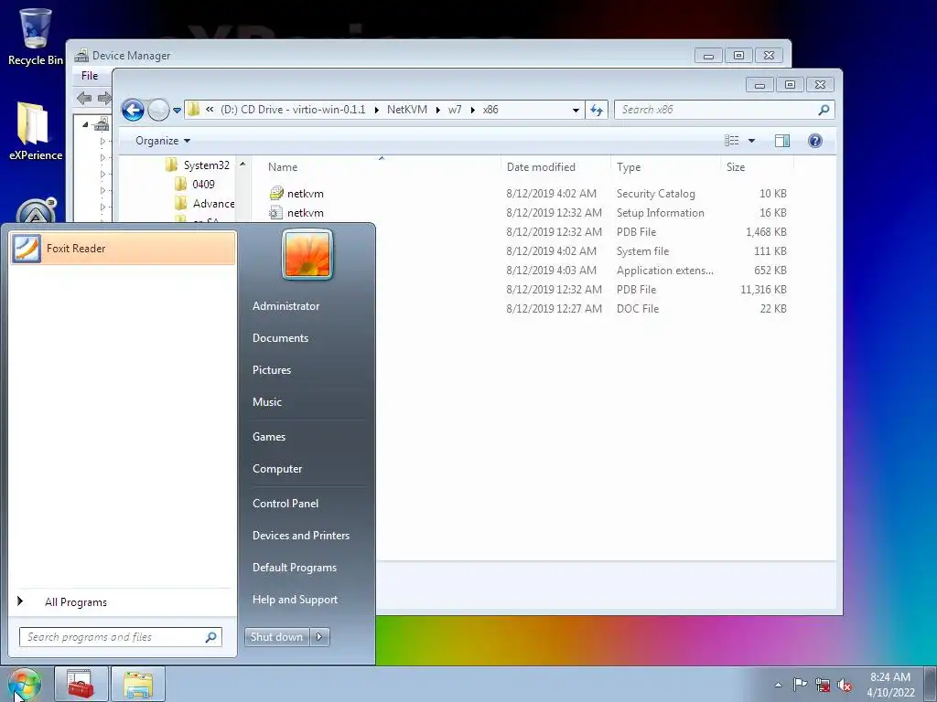This screenshot has height=702, width=937.
Task: Open Music from Start menu
Action: click(x=266, y=402)
